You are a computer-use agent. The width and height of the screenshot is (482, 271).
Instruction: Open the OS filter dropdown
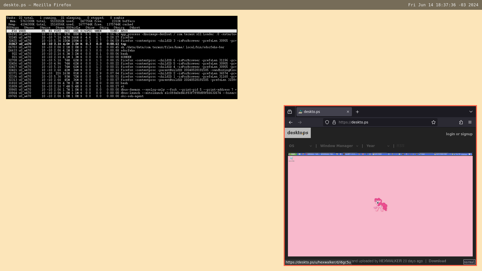pos(300,146)
